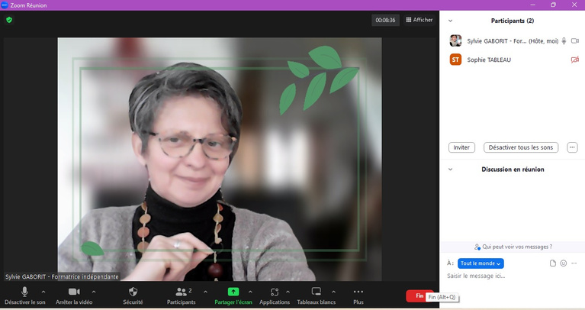Screen dimensions: 585x310
Task: Open Qui peut voir vos messages link
Action: [513, 247]
